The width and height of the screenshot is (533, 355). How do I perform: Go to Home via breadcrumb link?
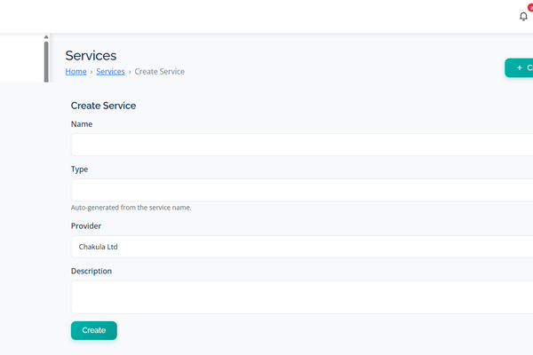(76, 71)
